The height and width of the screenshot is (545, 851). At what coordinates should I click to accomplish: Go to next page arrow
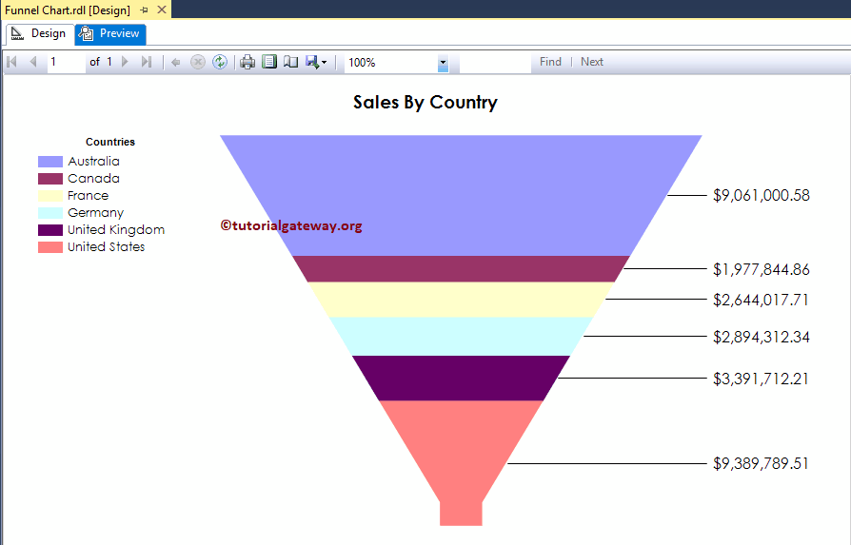click(x=125, y=62)
